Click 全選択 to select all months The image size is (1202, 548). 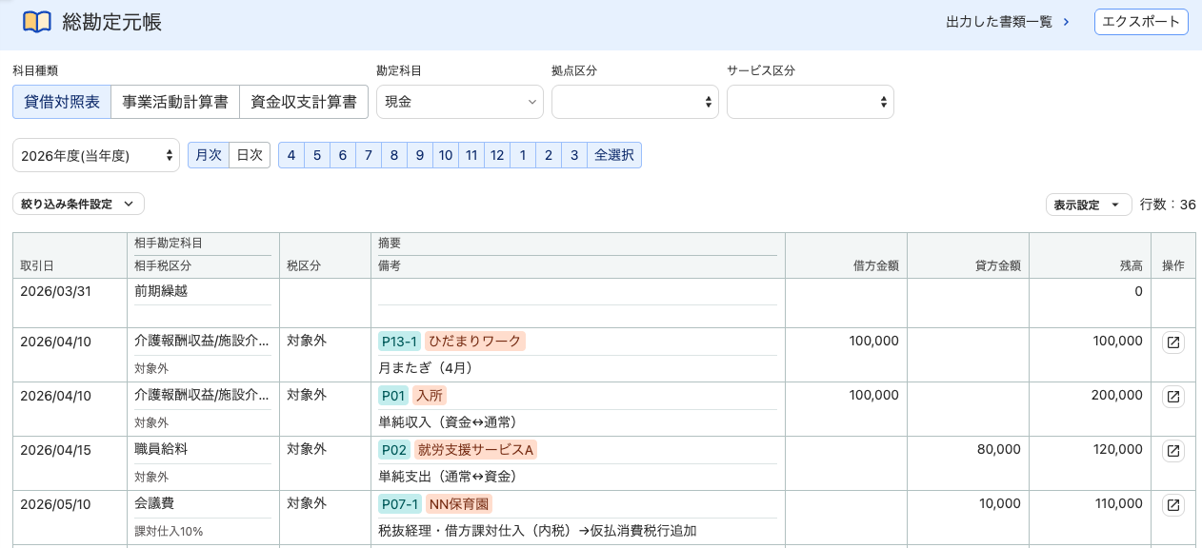click(614, 155)
